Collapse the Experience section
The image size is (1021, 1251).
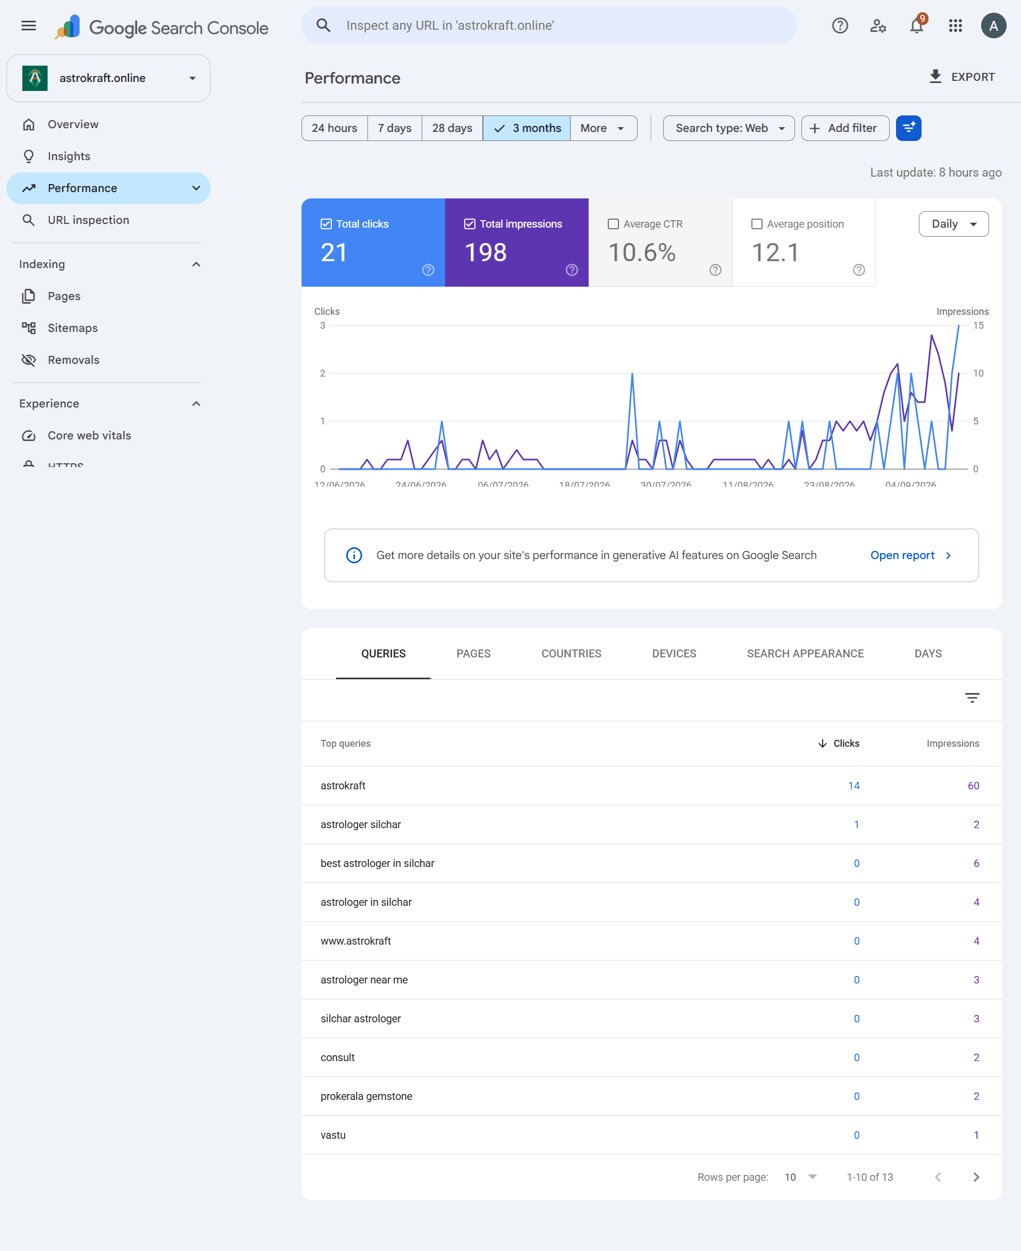click(x=196, y=404)
